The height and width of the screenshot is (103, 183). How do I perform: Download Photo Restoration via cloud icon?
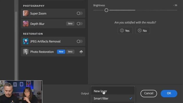81,52
